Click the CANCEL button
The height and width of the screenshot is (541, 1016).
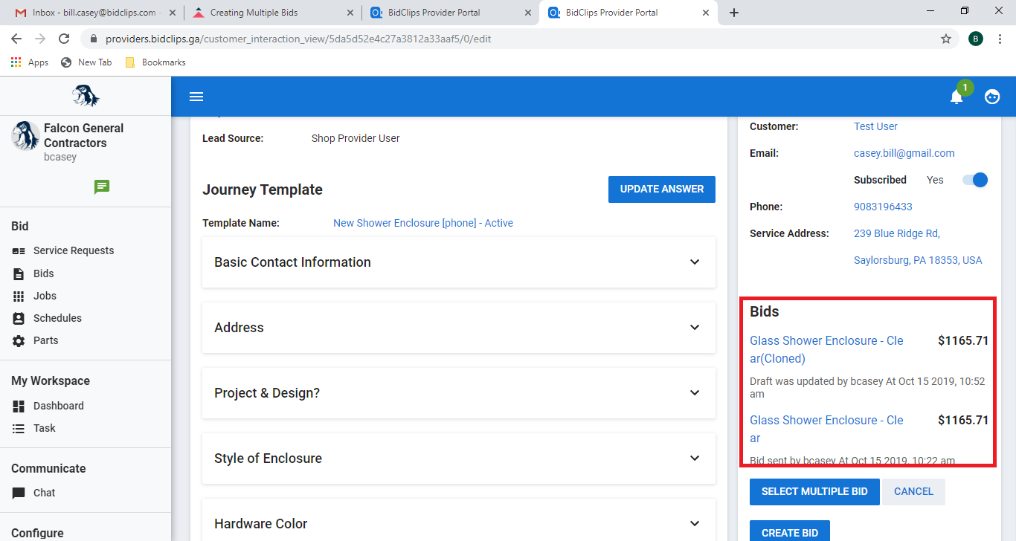point(913,492)
